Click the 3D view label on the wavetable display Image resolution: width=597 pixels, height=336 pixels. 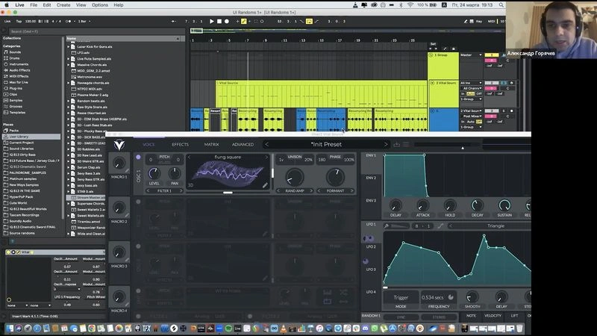pos(190,185)
